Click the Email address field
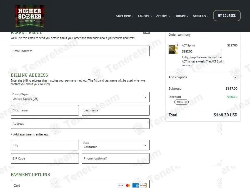This screenshot has width=250, height=188. (80, 51)
